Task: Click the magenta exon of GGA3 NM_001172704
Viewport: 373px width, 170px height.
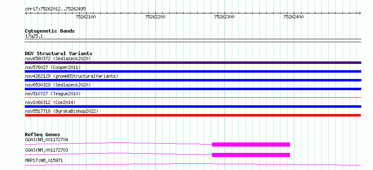Action: [x=251, y=145]
